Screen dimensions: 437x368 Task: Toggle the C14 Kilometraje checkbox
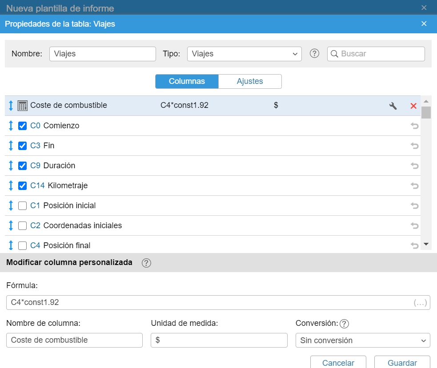[23, 186]
